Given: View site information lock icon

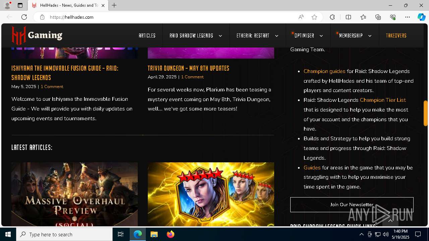Looking at the screenshot, I should coord(42,17).
